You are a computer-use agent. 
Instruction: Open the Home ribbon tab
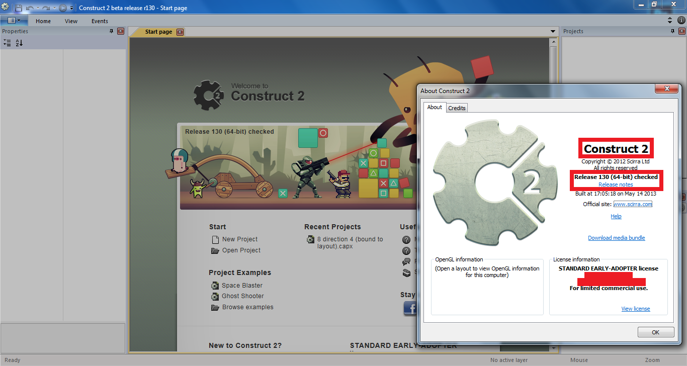43,21
